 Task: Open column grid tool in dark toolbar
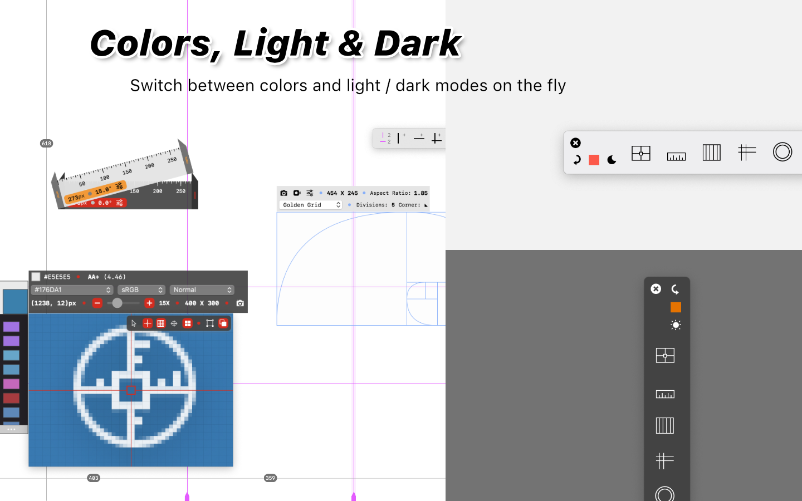coord(664,426)
